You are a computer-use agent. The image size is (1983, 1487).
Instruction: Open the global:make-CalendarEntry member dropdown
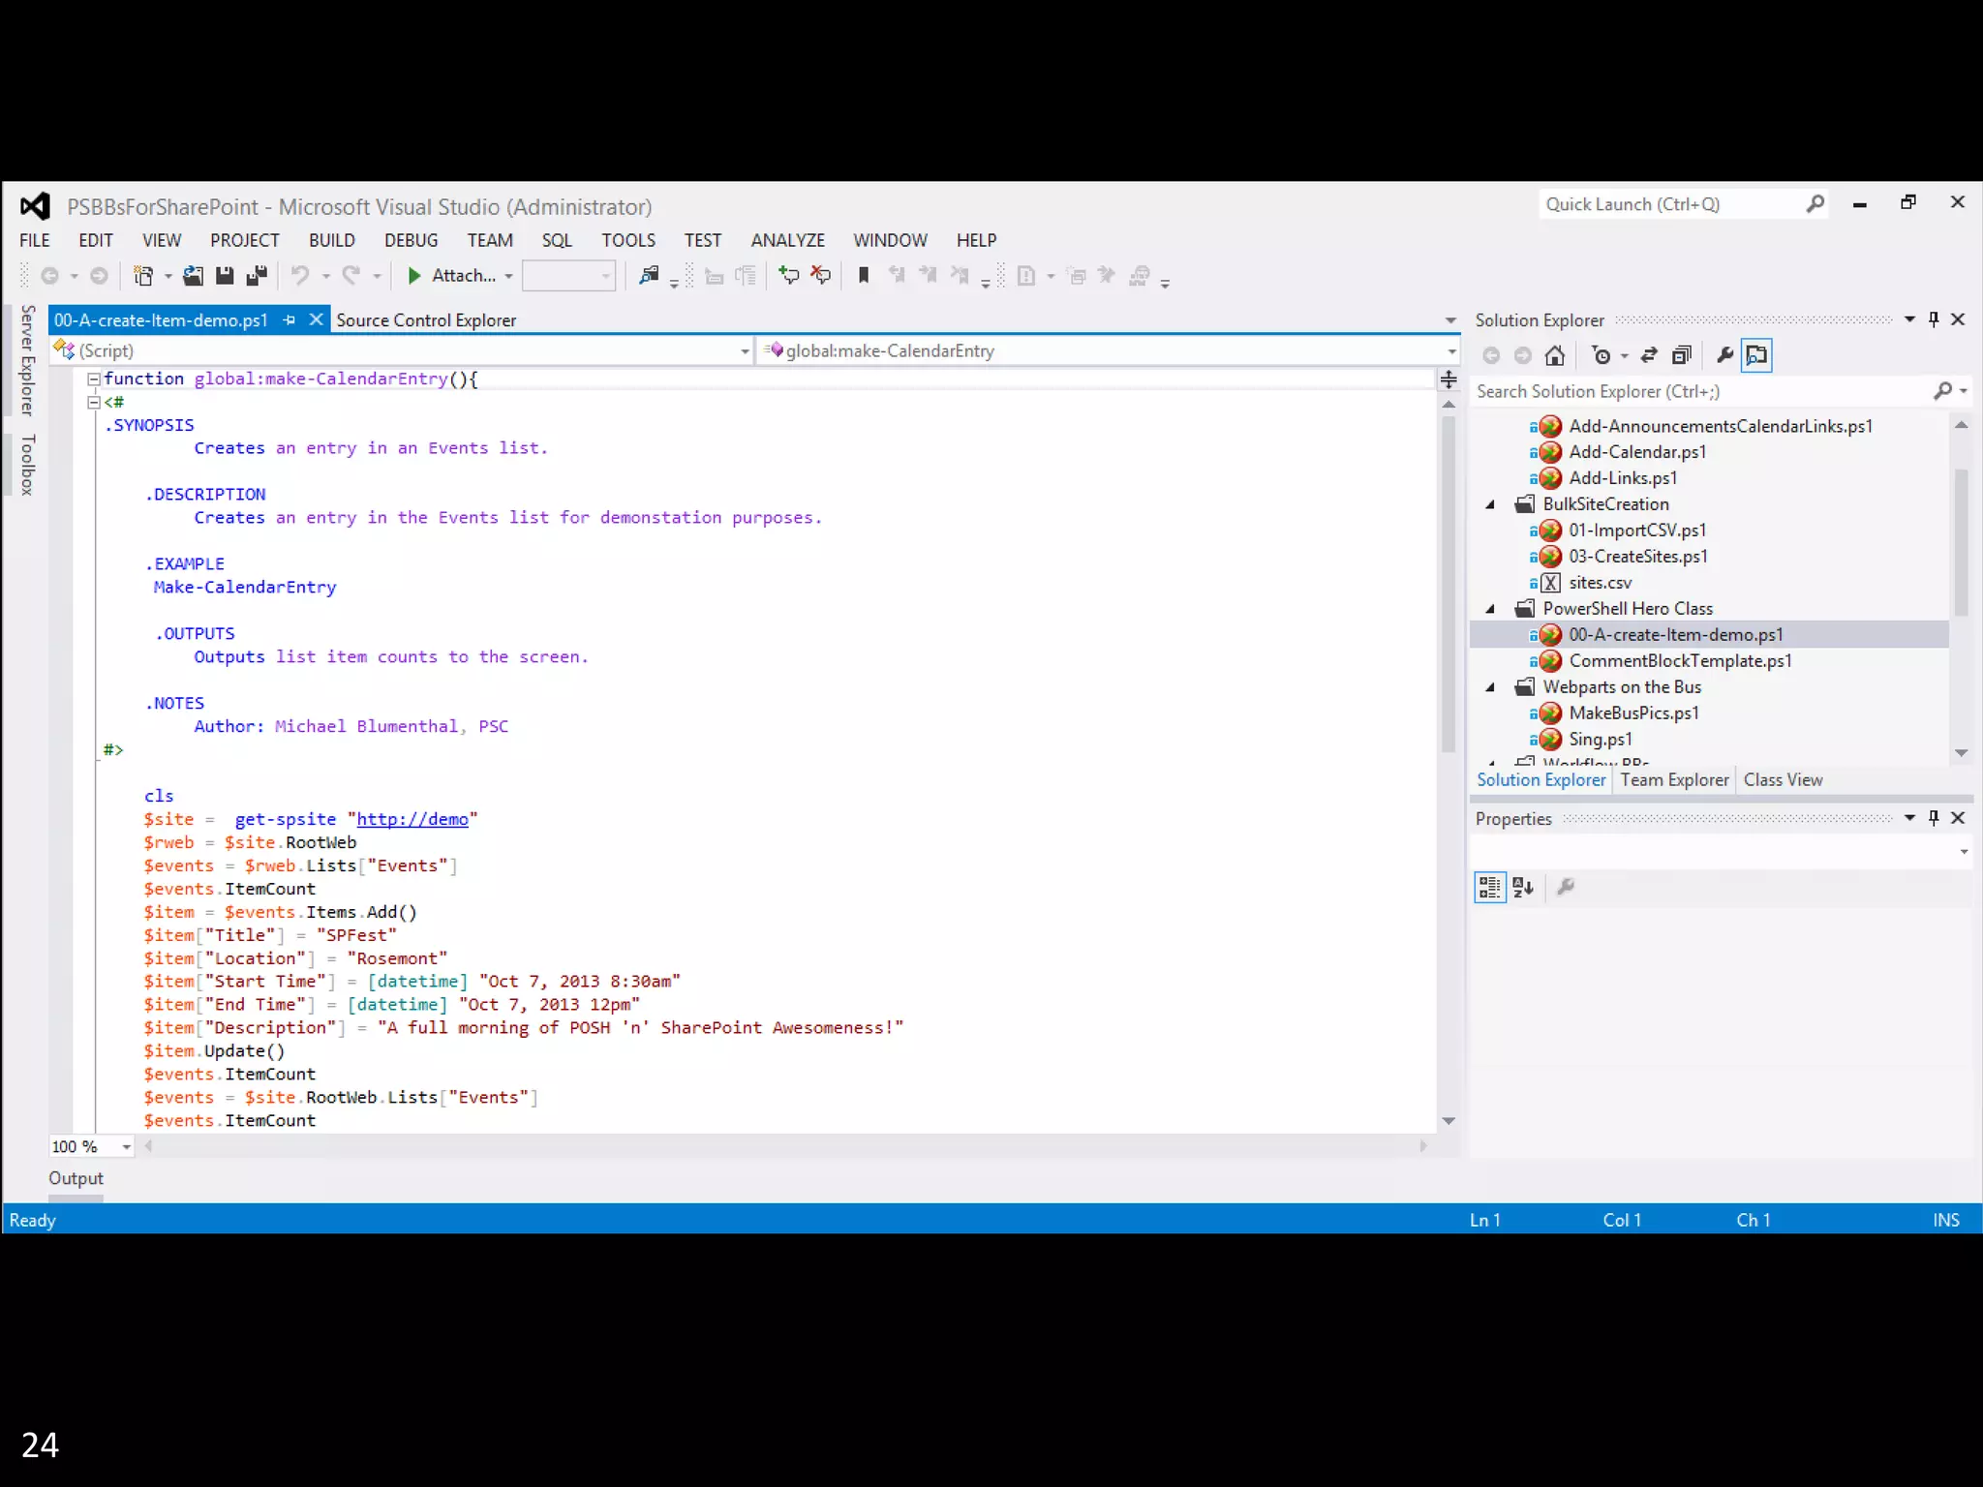click(1451, 351)
